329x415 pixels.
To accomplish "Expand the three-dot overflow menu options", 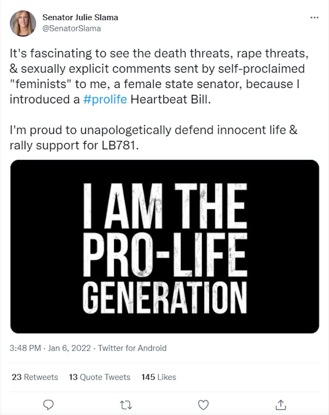I will tap(314, 17).
